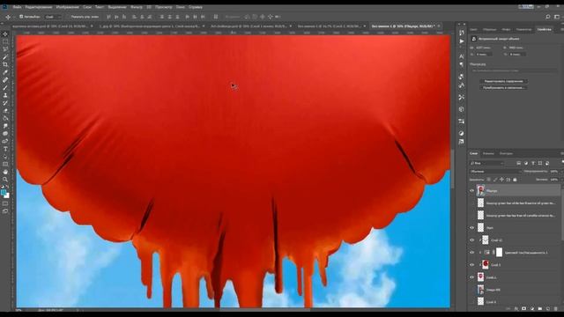The width and height of the screenshot is (564, 317).
Task: Toggle the layer filter on/off switch
Action: [x=562, y=163]
